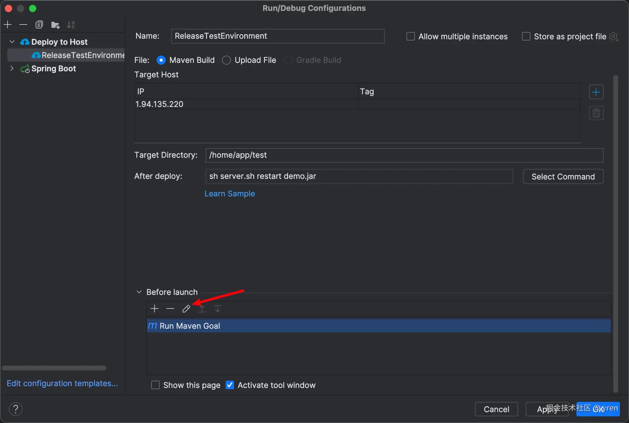Add a new target host row
Viewport: 629px width, 423px height.
pos(596,92)
